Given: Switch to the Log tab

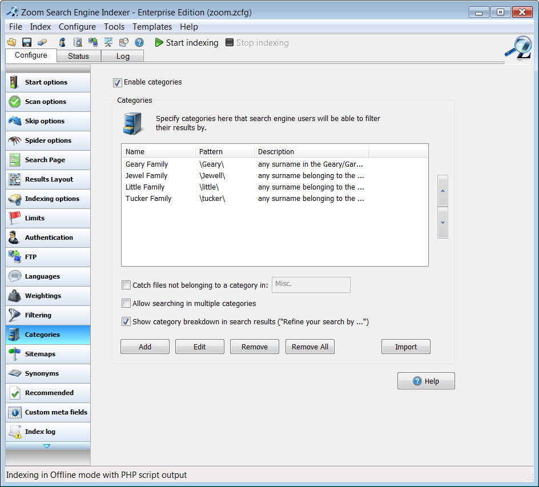Looking at the screenshot, I should 123,56.
